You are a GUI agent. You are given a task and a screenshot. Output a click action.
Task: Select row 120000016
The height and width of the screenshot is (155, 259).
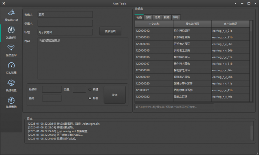click(x=192, y=57)
